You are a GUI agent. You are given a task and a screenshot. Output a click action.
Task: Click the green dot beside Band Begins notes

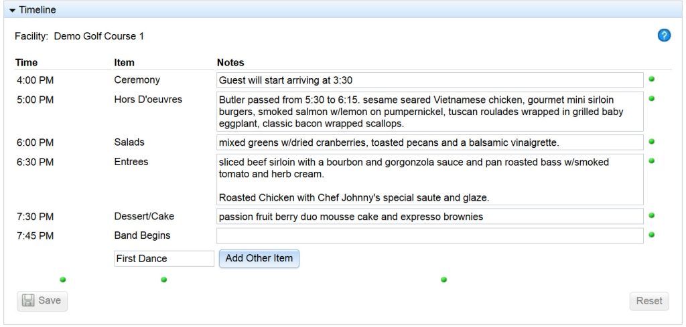(x=651, y=235)
